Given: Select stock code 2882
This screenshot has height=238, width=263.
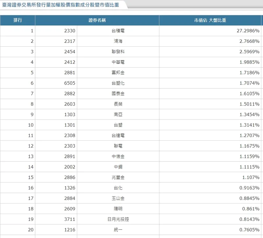Looking at the screenshot, I should (x=70, y=93).
